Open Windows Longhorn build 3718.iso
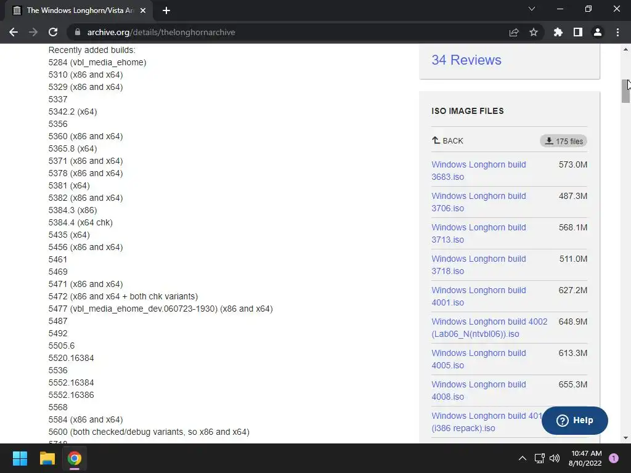The width and height of the screenshot is (631, 473). tap(478, 265)
